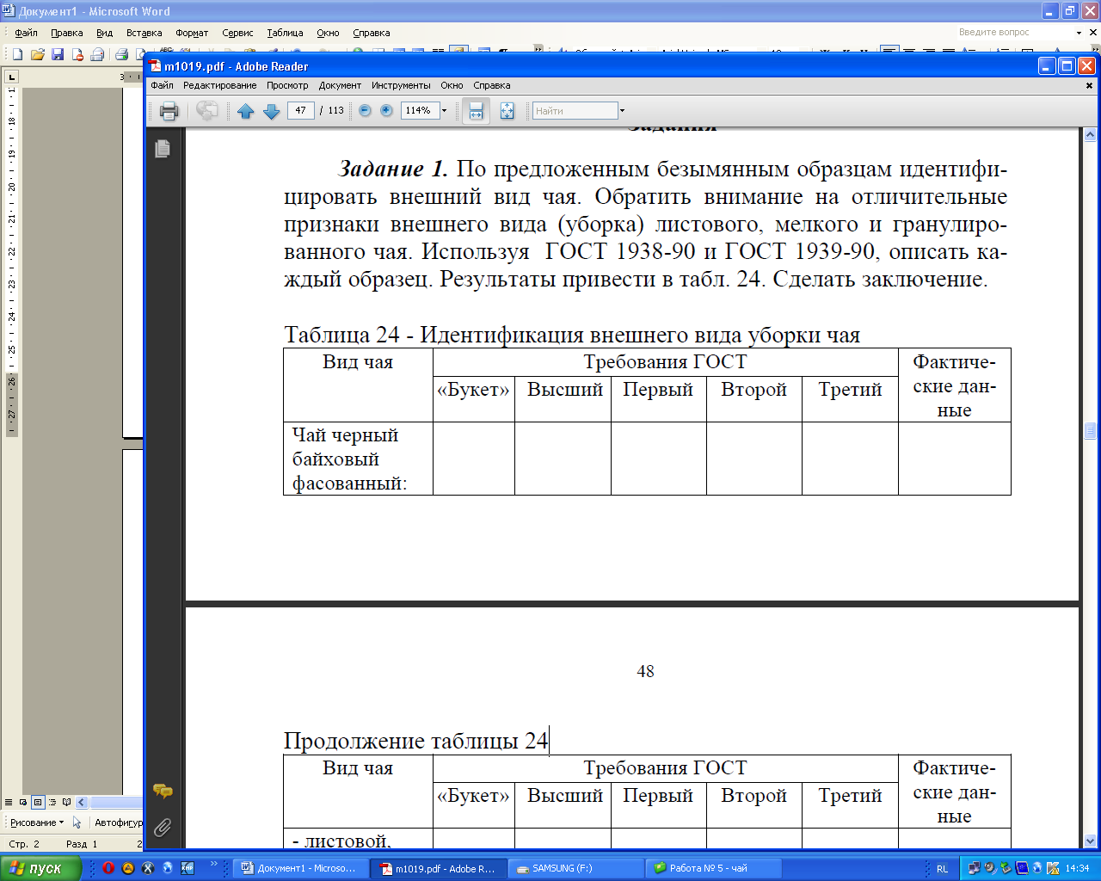The width and height of the screenshot is (1101, 881).
Task: Switch to Документ1 Word taskbar button
Action: (301, 868)
